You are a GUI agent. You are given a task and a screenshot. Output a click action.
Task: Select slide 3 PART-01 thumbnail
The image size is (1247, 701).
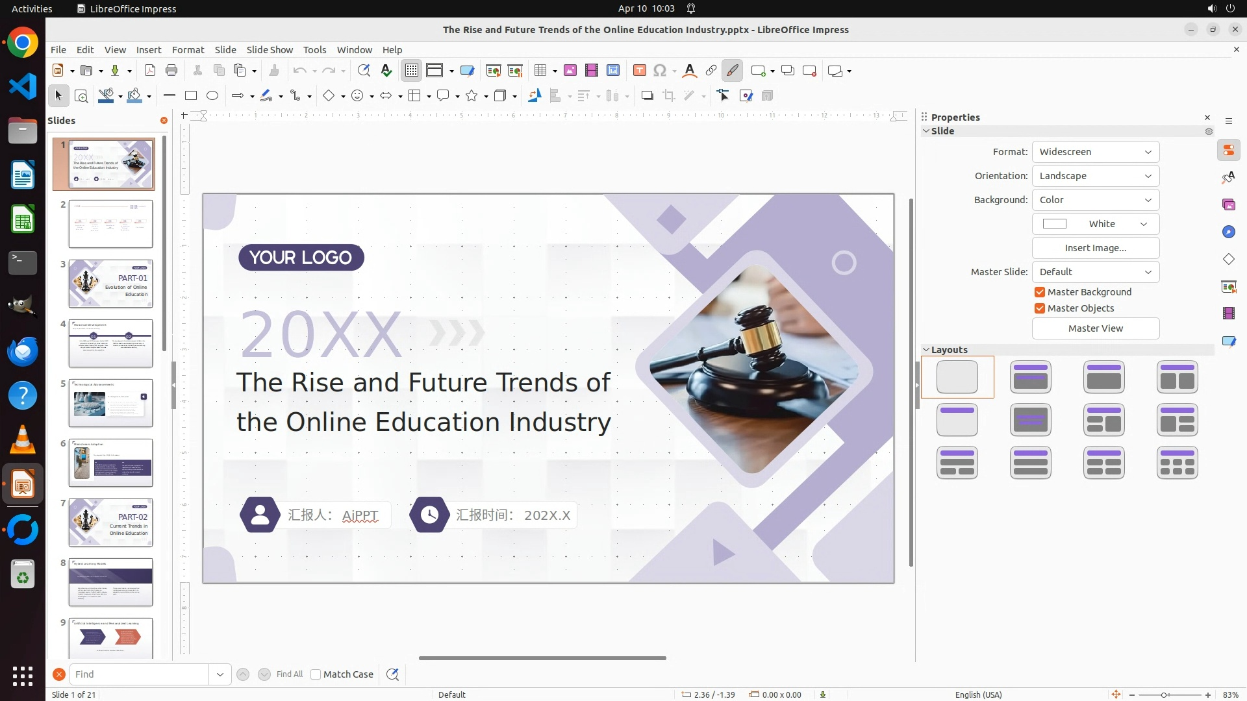(x=110, y=284)
